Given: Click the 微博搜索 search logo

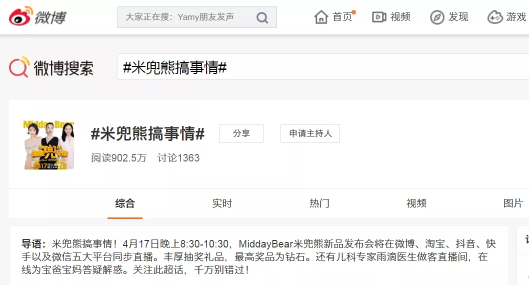Looking at the screenshot, I should click(x=51, y=67).
